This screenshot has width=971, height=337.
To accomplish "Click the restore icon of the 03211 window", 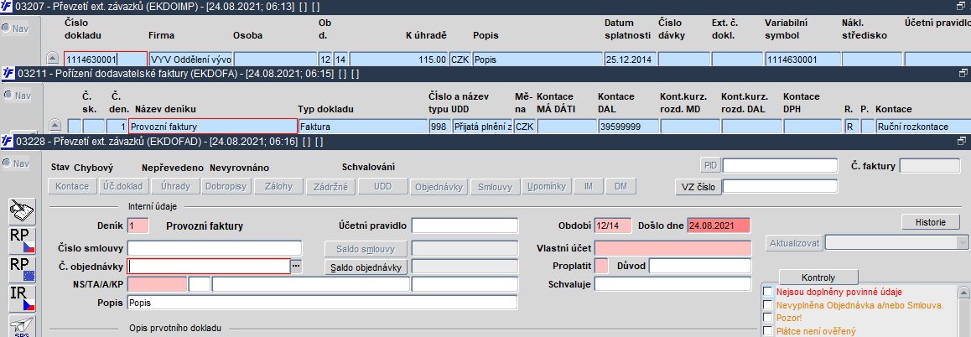I will (x=962, y=73).
